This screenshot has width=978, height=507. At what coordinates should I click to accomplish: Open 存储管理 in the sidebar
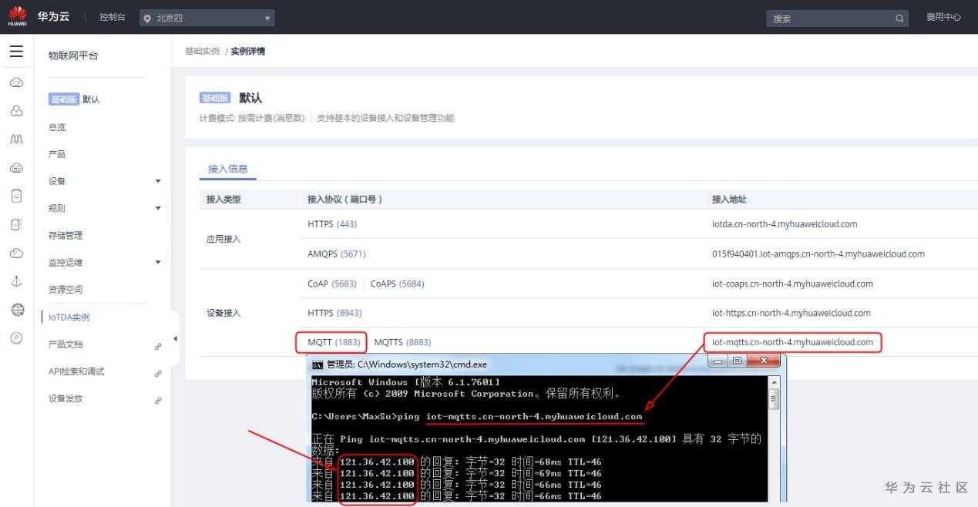[x=66, y=236]
